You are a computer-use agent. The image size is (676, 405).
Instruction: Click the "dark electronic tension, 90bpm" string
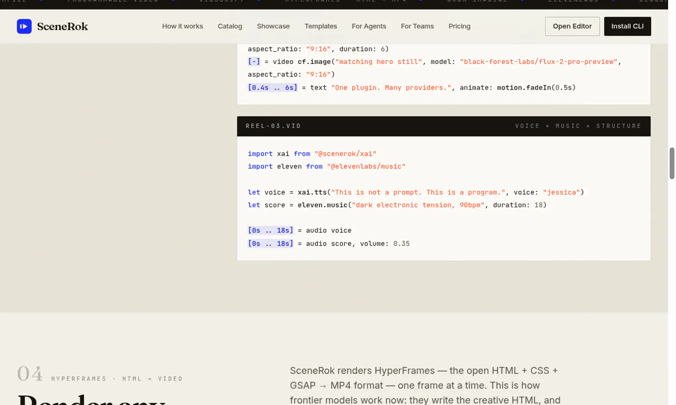point(418,205)
